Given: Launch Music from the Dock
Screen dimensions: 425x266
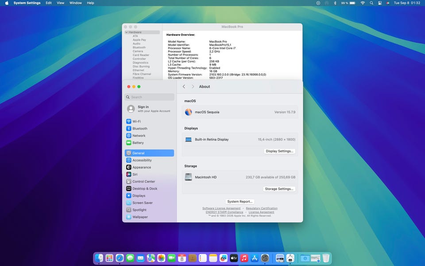Looking at the screenshot, I should 244,258.
